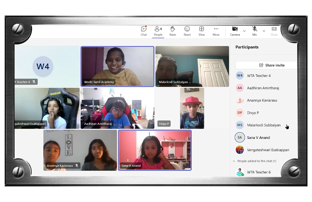Image resolution: width=312 pixels, height=202 pixels.
Task: Click the WTA Teacher 6 avatar
Action: tap(240, 172)
